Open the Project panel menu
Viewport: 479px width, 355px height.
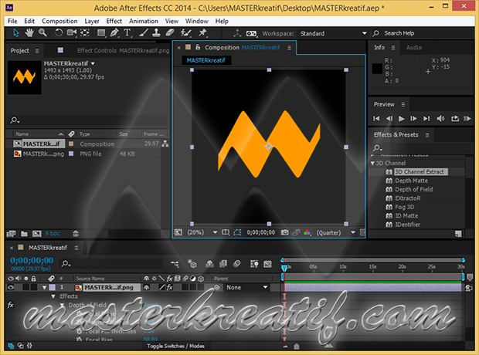37,51
